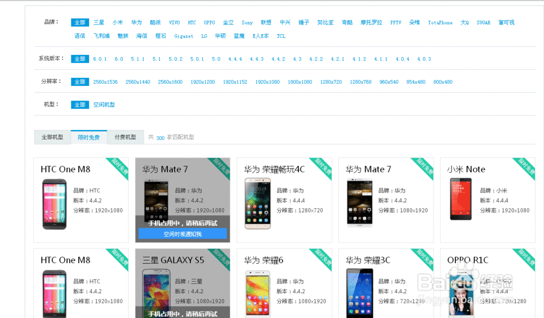The width and height of the screenshot is (544, 318).
Task: Filter by TCL brand
Action: point(281,36)
